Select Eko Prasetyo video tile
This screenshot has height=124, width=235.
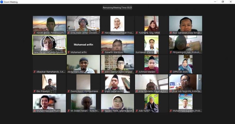pyautogui.click(x=49, y=83)
